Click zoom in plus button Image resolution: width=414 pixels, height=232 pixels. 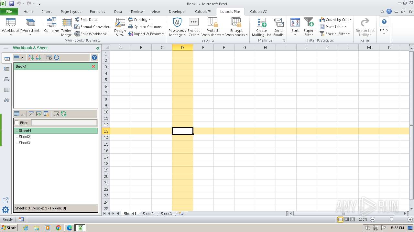click(x=410, y=219)
